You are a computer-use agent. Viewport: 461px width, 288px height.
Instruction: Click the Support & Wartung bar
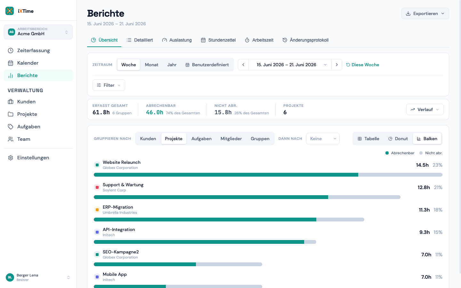[247, 197]
